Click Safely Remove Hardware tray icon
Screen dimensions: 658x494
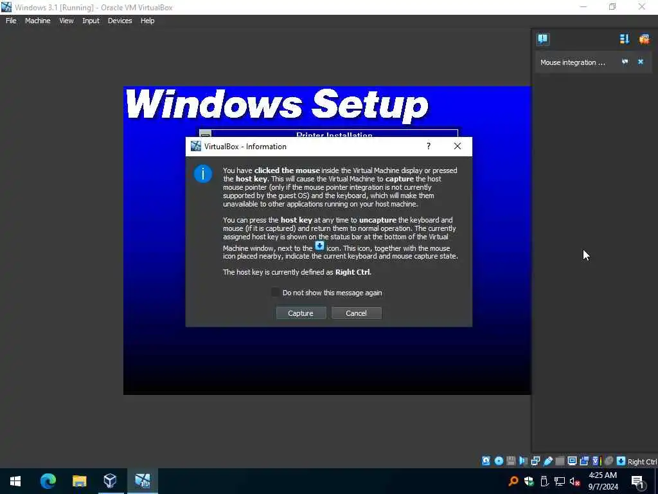544,481
